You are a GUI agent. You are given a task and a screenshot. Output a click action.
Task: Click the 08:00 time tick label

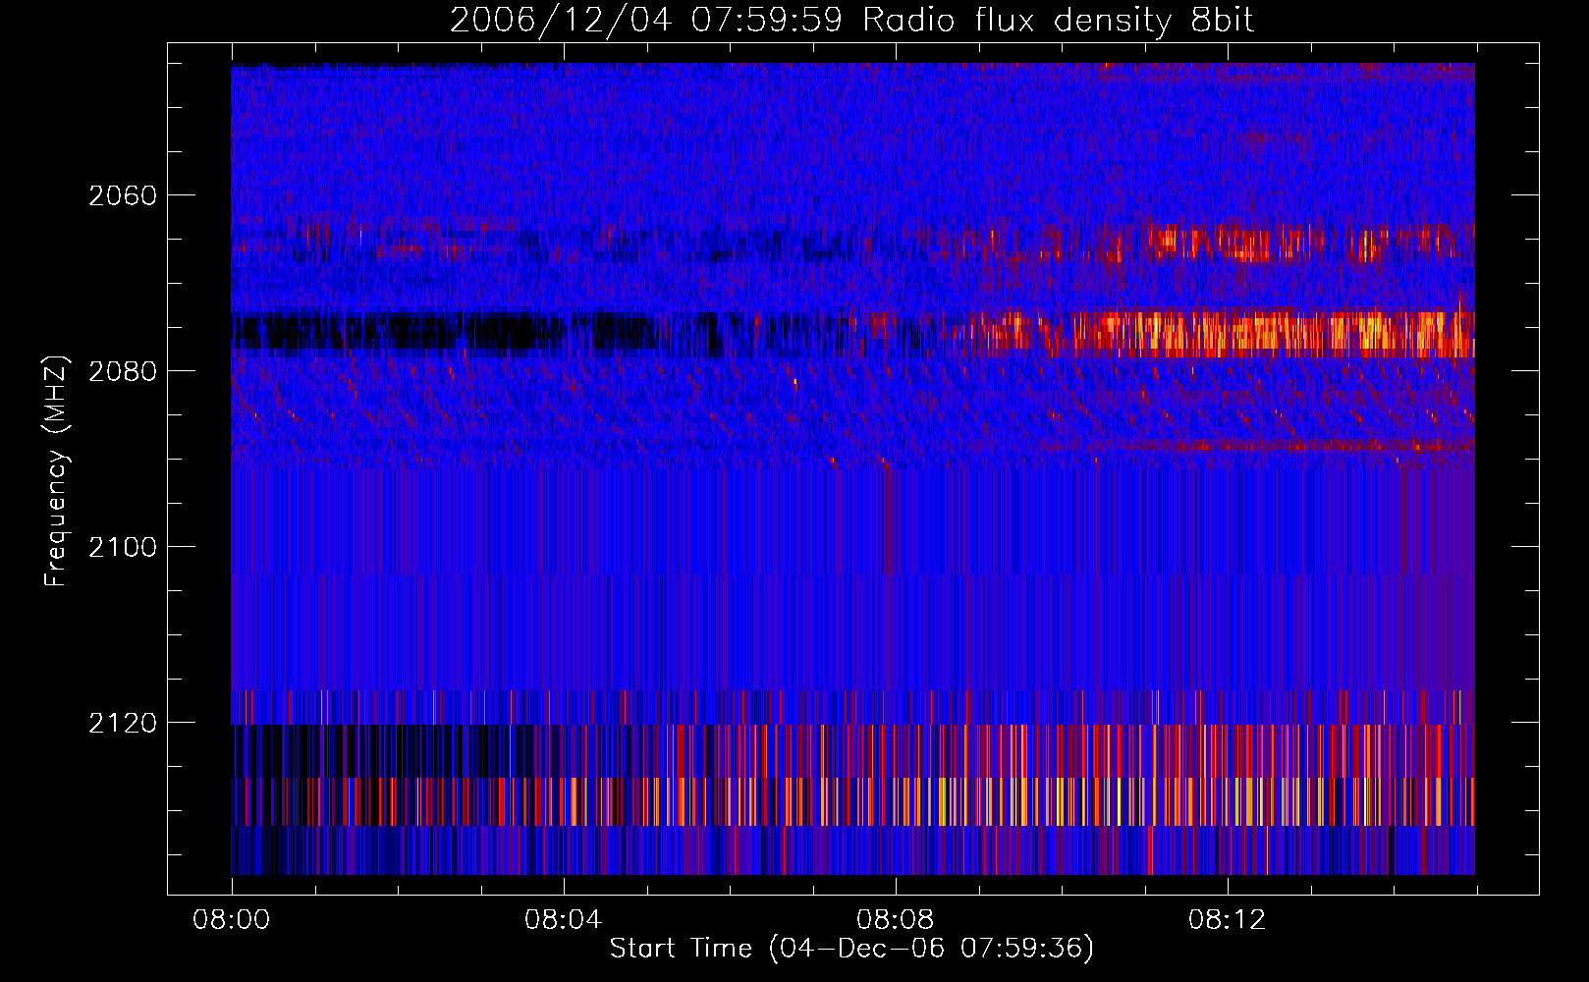pyautogui.click(x=232, y=920)
